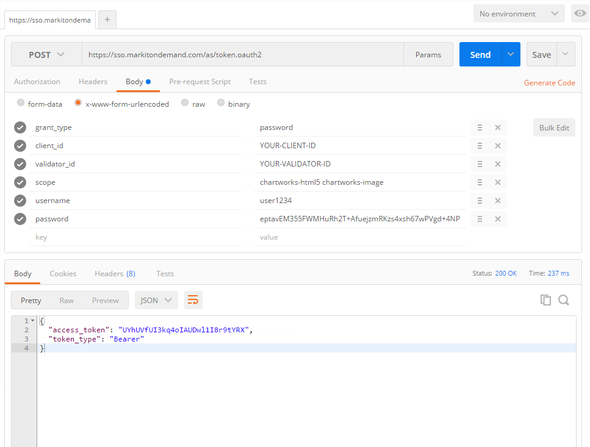Edit the request URL field

coord(243,54)
